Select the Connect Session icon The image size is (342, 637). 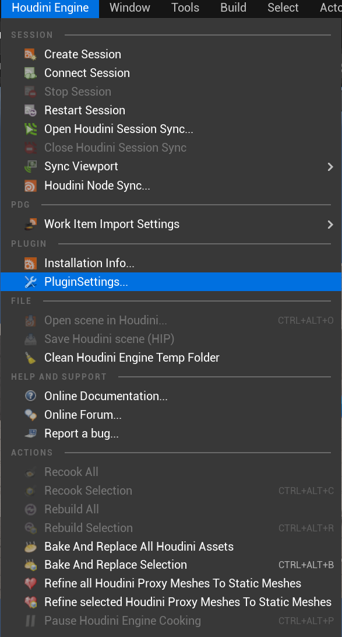(31, 73)
